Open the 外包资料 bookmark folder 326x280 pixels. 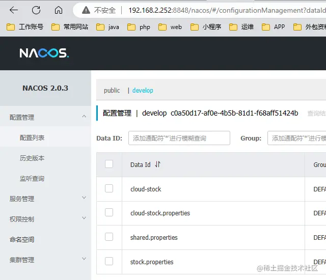(310, 27)
